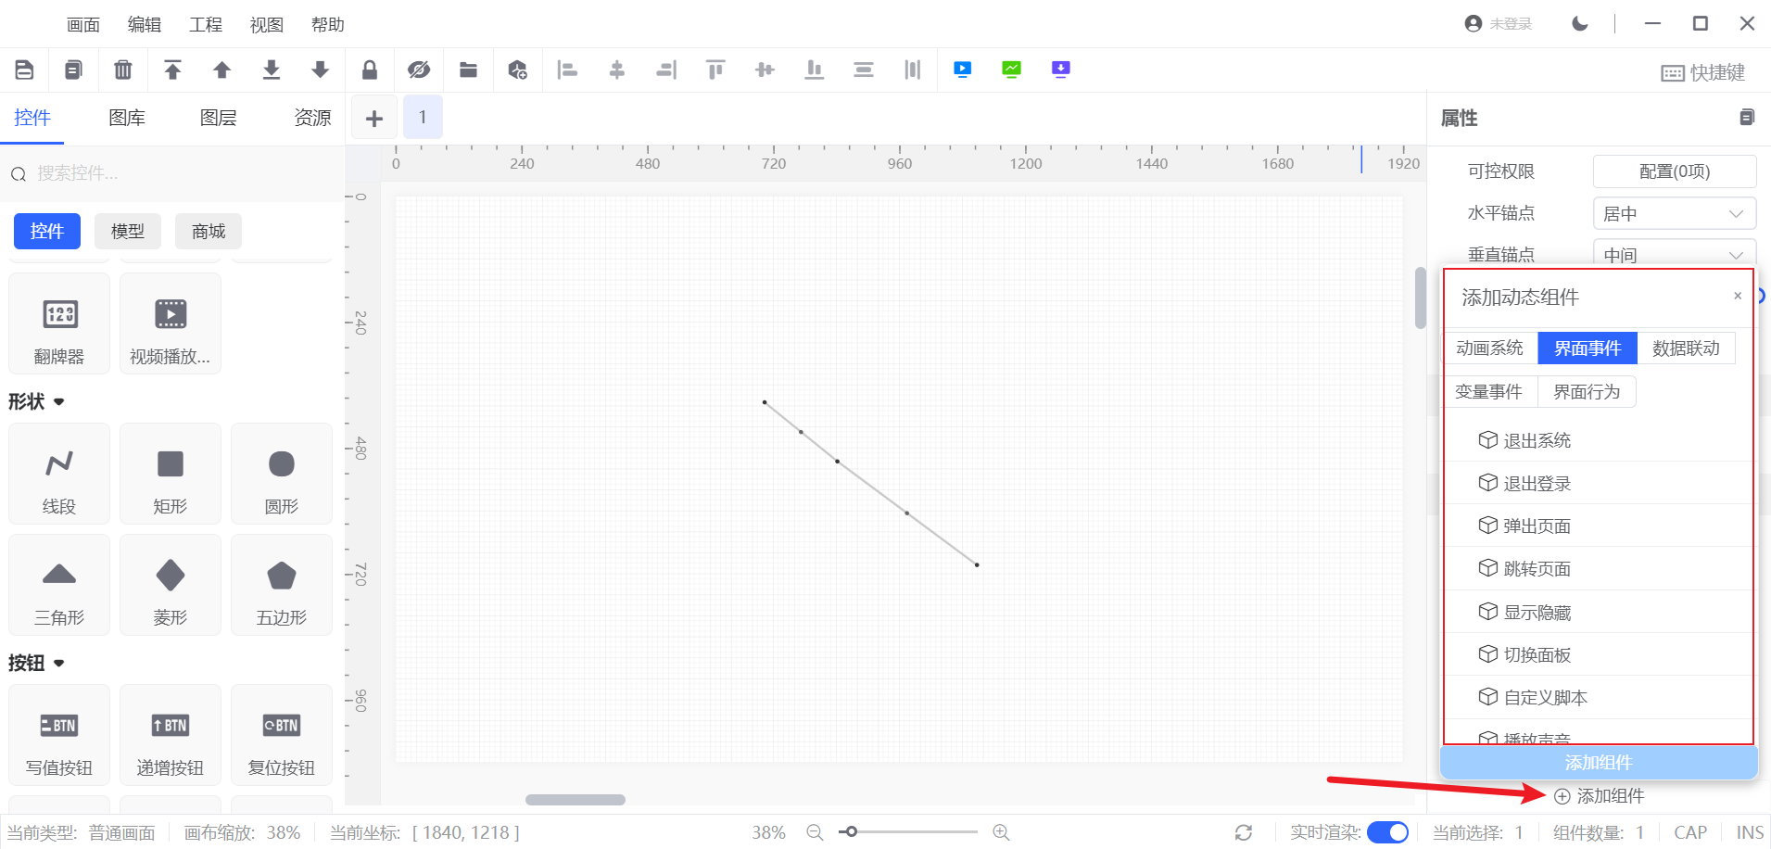1771x849 pixels.
Task: Open the 水平锚点 dropdown showing 居中
Action: [1674, 213]
